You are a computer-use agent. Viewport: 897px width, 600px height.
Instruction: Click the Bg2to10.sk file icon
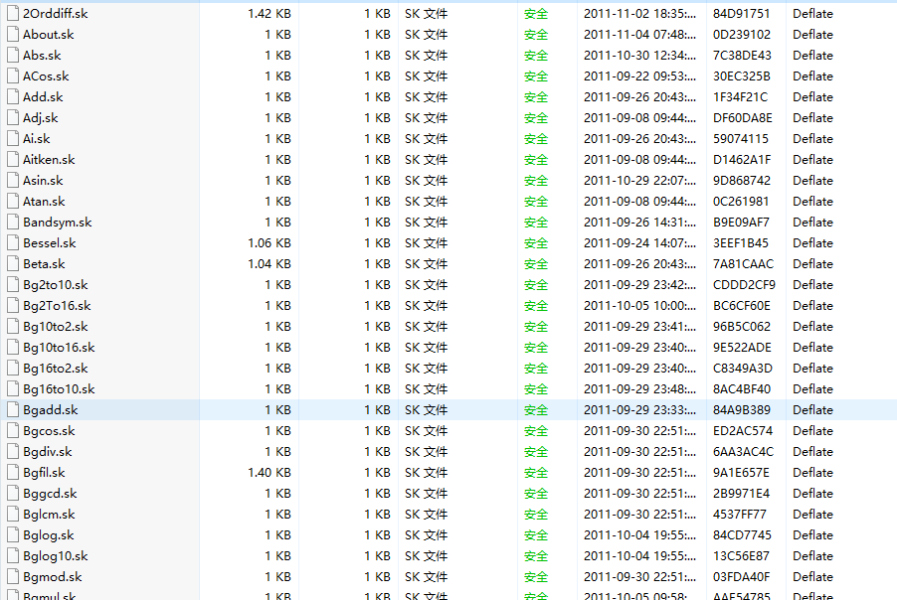(13, 284)
